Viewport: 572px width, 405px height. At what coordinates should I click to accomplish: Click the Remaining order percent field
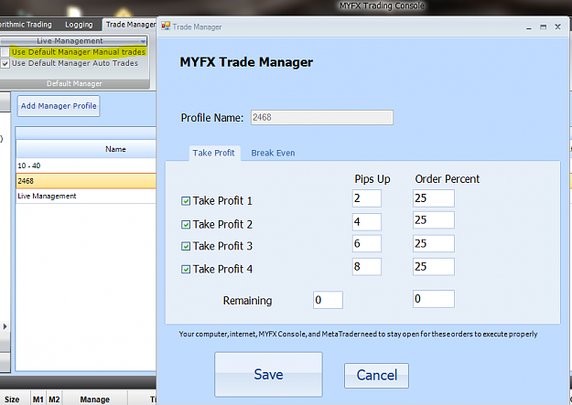[434, 299]
